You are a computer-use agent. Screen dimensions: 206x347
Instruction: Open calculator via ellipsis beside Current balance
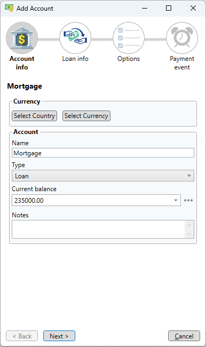click(188, 200)
